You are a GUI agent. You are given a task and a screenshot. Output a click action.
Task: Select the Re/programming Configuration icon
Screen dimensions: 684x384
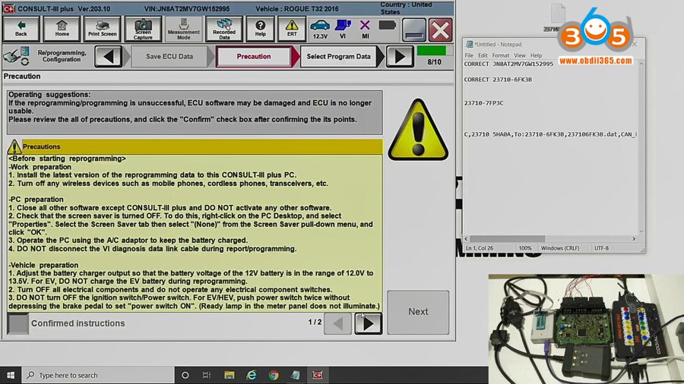[17, 56]
